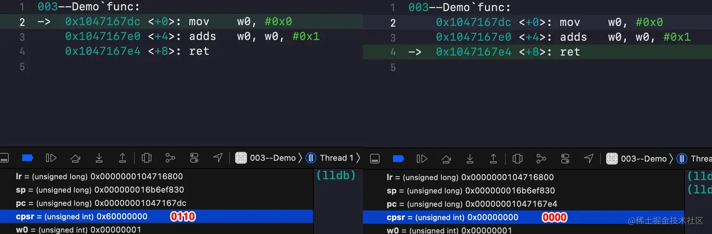The width and height of the screenshot is (712, 234).
Task: Open Debug View Hierarchy in left window
Action: [x=146, y=158]
